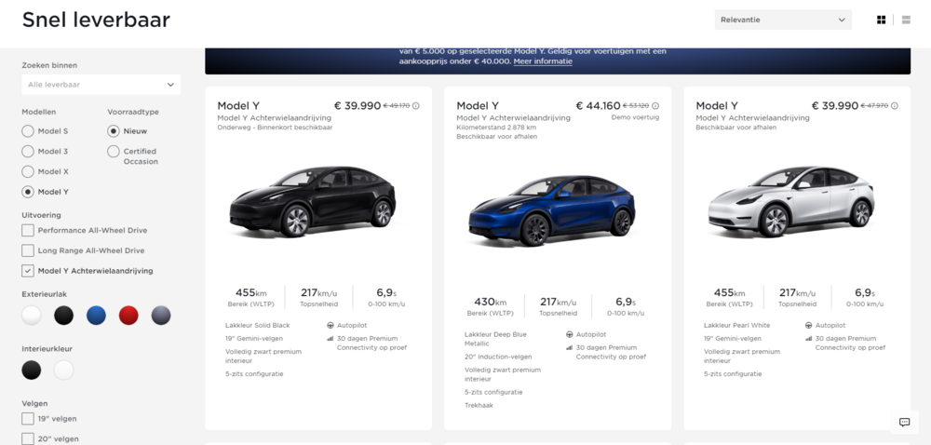Click Model Y title on the white car card

pos(717,106)
